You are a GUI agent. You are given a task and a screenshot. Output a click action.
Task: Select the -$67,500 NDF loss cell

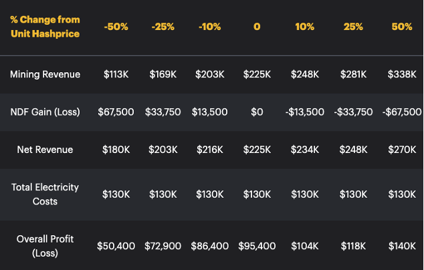click(x=401, y=112)
